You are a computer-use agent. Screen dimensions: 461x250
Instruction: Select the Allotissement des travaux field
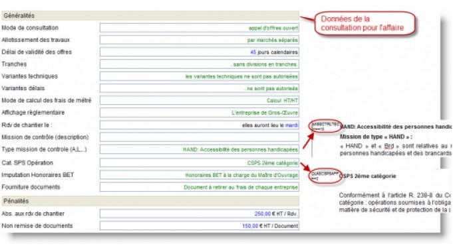pyautogui.click(x=200, y=40)
